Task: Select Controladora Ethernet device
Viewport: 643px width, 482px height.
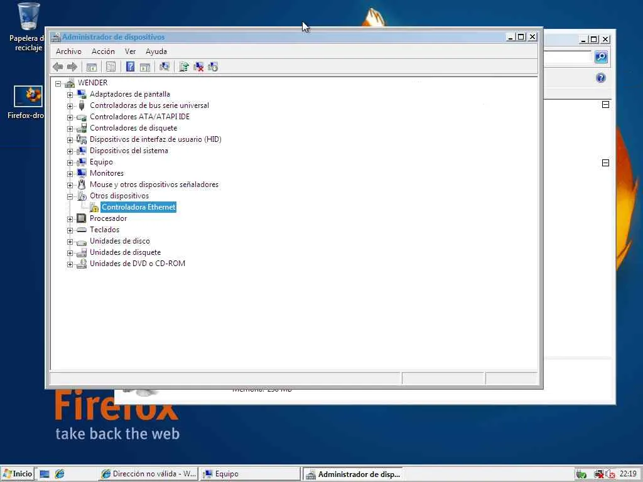Action: coord(139,207)
